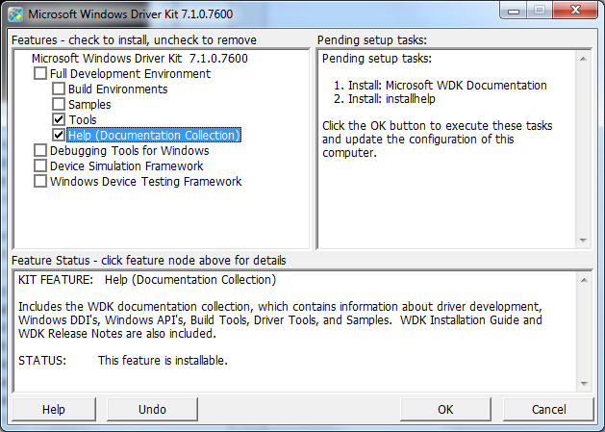Uncheck the Tools feature checkbox
This screenshot has height=432, width=605.
(58, 120)
